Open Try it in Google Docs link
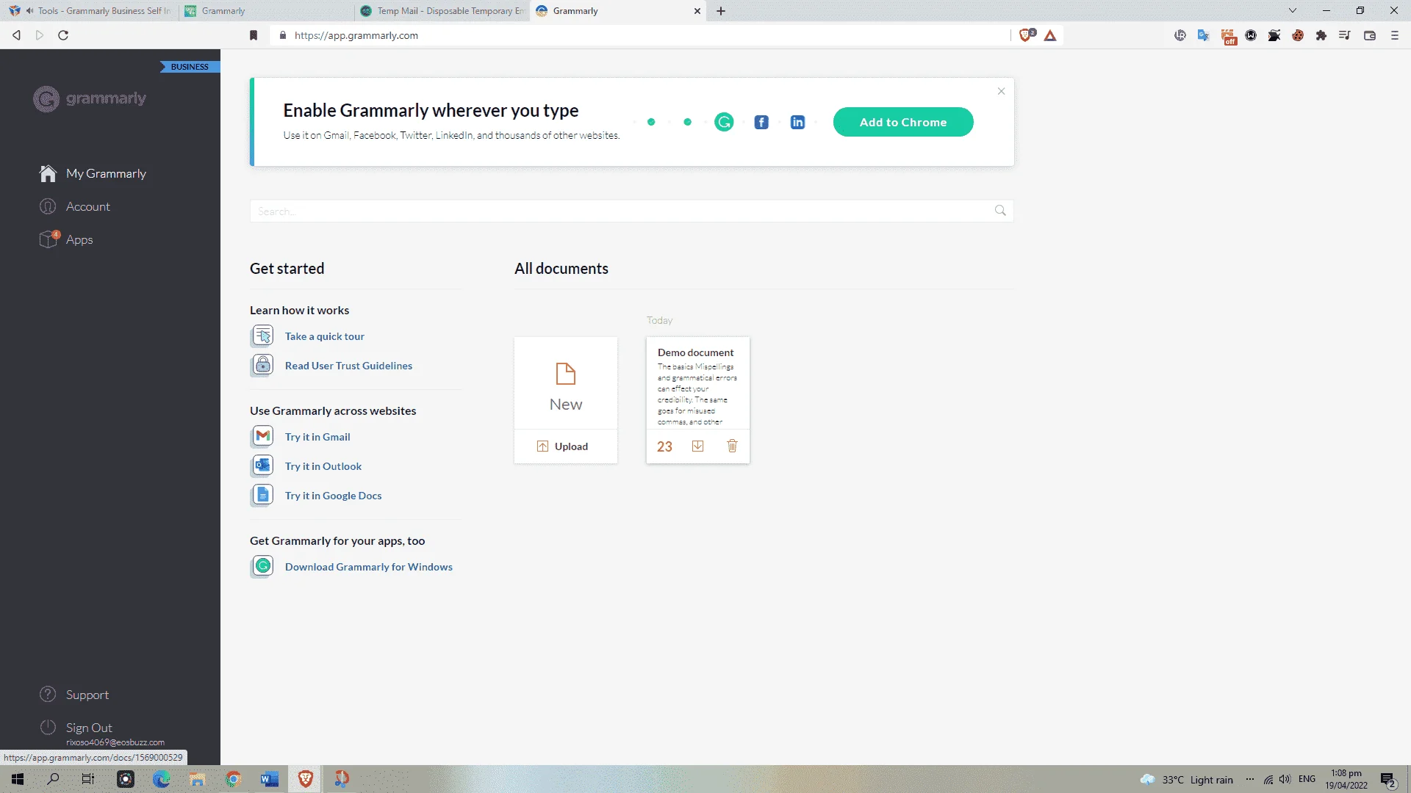 coord(333,496)
